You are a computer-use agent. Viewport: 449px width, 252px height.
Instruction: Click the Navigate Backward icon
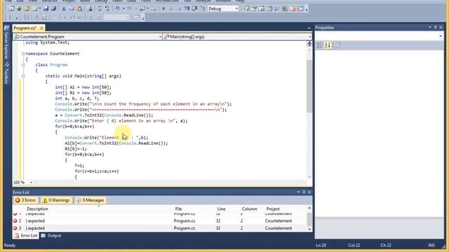coord(142,8)
